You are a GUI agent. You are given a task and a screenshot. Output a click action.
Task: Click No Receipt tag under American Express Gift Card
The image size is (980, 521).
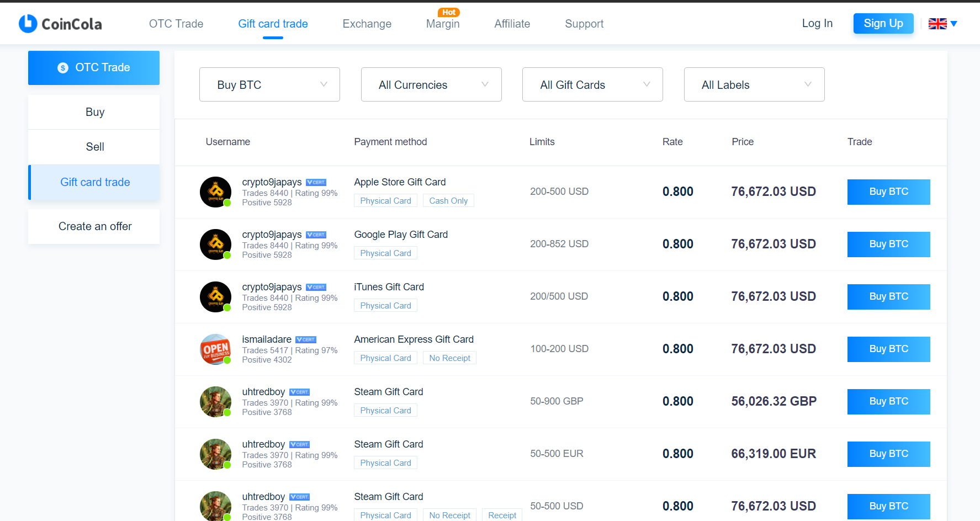tap(449, 358)
